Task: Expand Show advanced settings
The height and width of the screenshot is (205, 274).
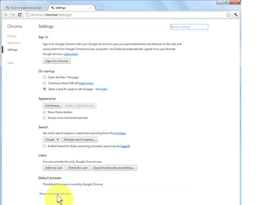Action: click(x=56, y=194)
